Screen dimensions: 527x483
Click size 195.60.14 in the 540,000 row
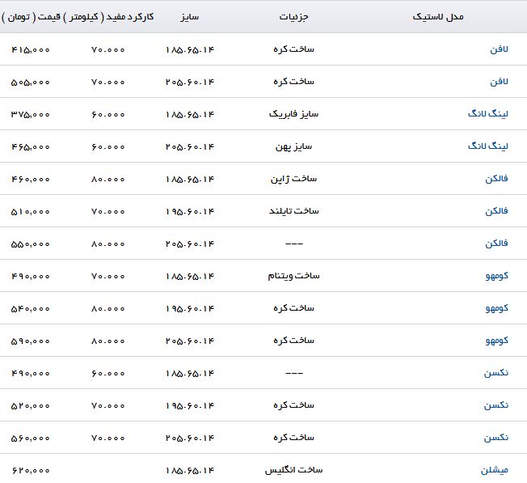[190, 308]
